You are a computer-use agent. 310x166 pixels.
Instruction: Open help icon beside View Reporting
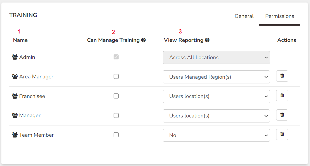(207, 40)
